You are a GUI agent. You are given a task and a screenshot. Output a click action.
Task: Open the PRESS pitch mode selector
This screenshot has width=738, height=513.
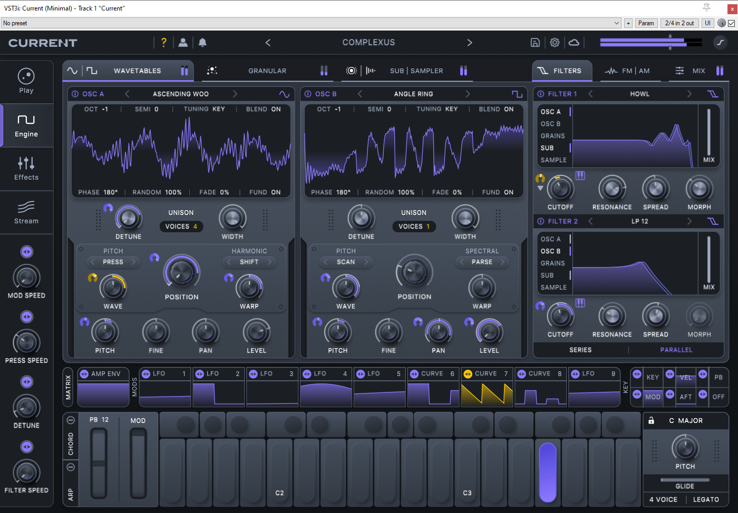tap(113, 262)
